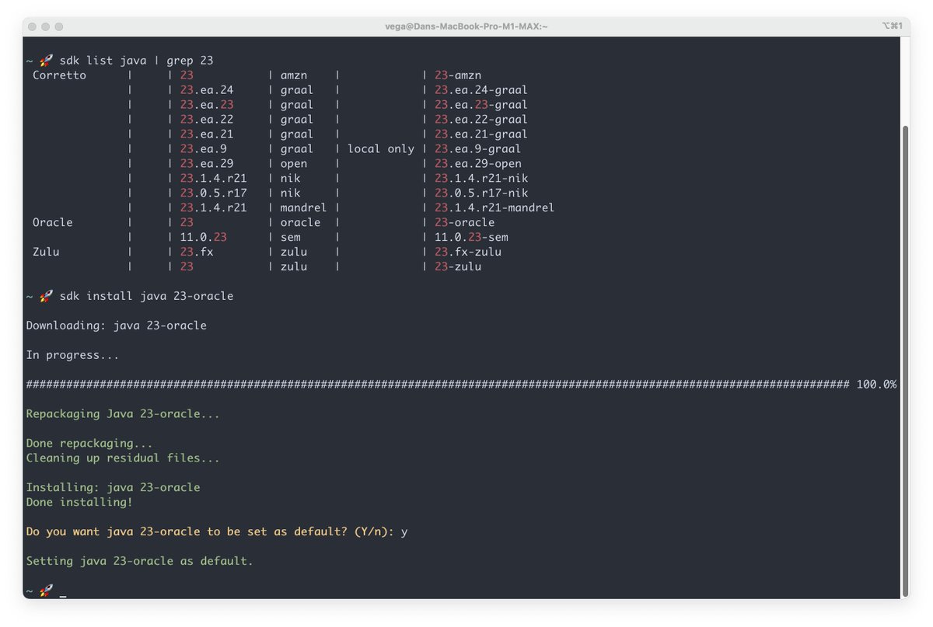The height and width of the screenshot is (627, 933).
Task: Click the window title vega@Dans-MacBook-Pro-M1-MAX
Action: [x=466, y=26]
